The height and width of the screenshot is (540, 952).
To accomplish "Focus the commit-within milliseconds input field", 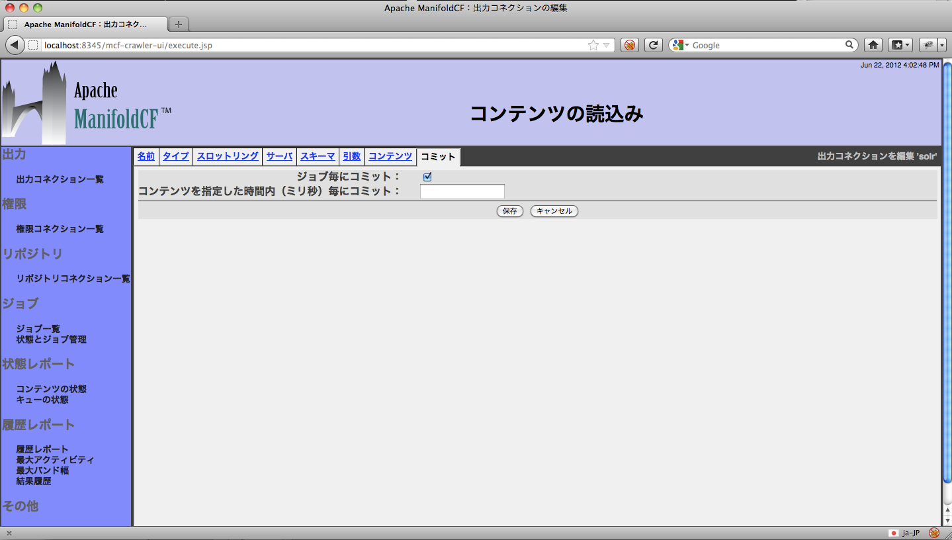I will click(x=462, y=191).
